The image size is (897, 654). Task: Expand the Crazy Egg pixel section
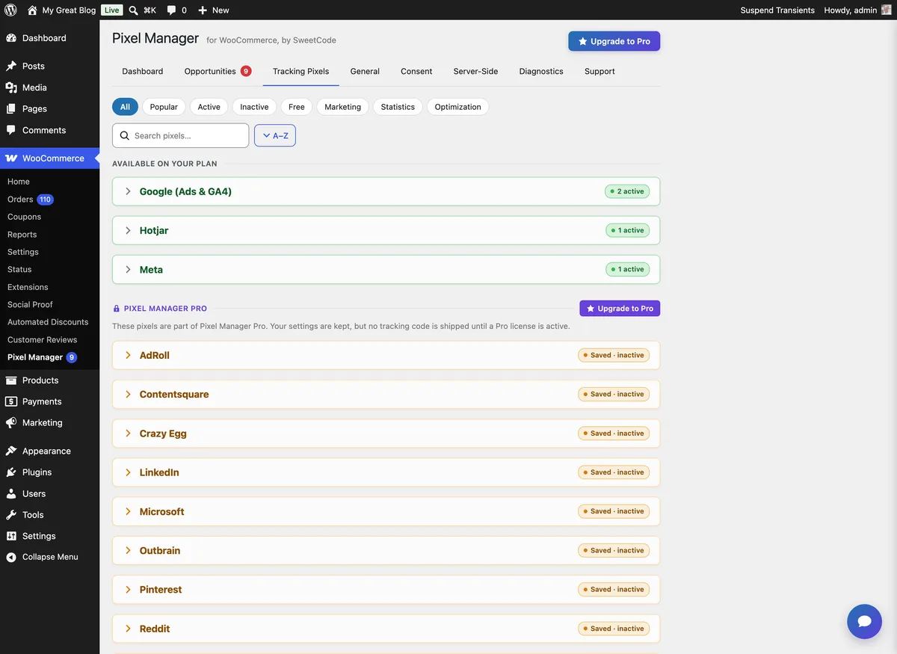(x=386, y=434)
